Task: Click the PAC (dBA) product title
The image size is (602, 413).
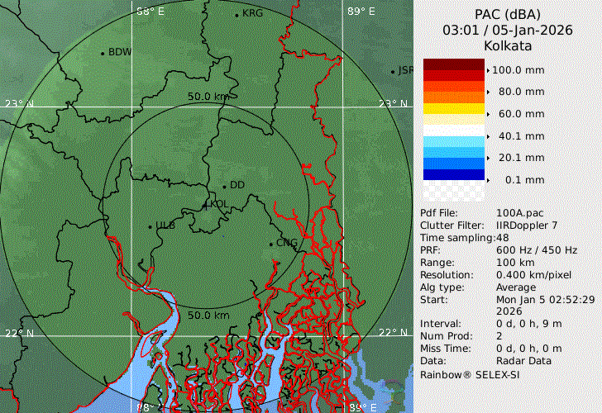Action: pos(507,14)
